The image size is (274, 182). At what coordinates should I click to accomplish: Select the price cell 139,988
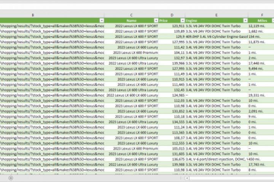point(172,165)
